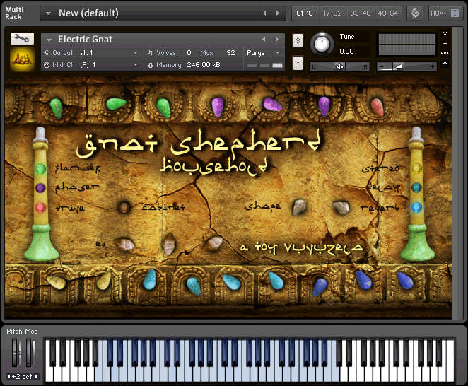Toggle the AUX panel button

click(x=436, y=13)
